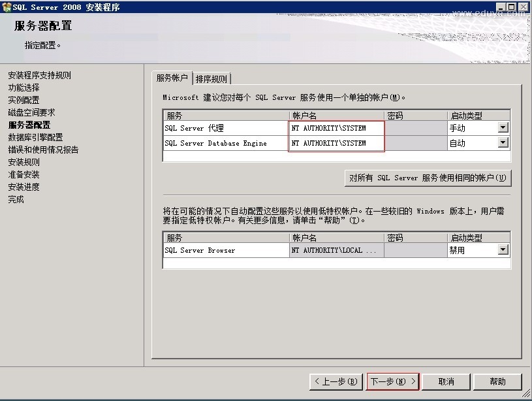Select 功能选择 in the left step list
532x401 pixels.
click(23, 88)
